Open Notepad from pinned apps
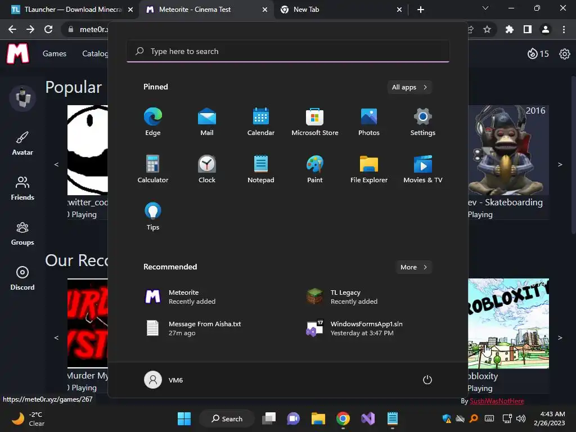 [x=261, y=169]
